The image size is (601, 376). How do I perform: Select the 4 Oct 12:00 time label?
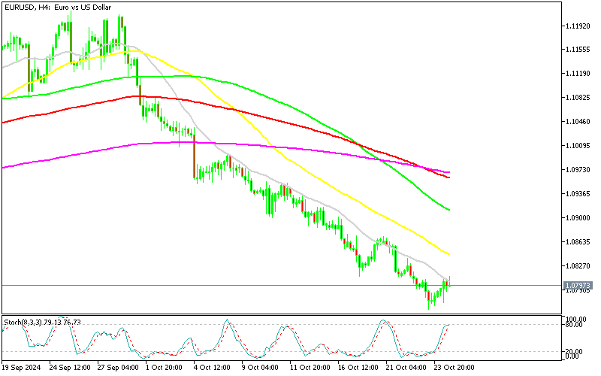click(211, 368)
